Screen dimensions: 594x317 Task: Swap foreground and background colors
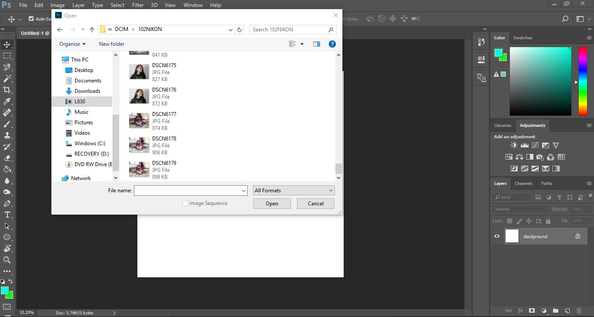pos(10,282)
